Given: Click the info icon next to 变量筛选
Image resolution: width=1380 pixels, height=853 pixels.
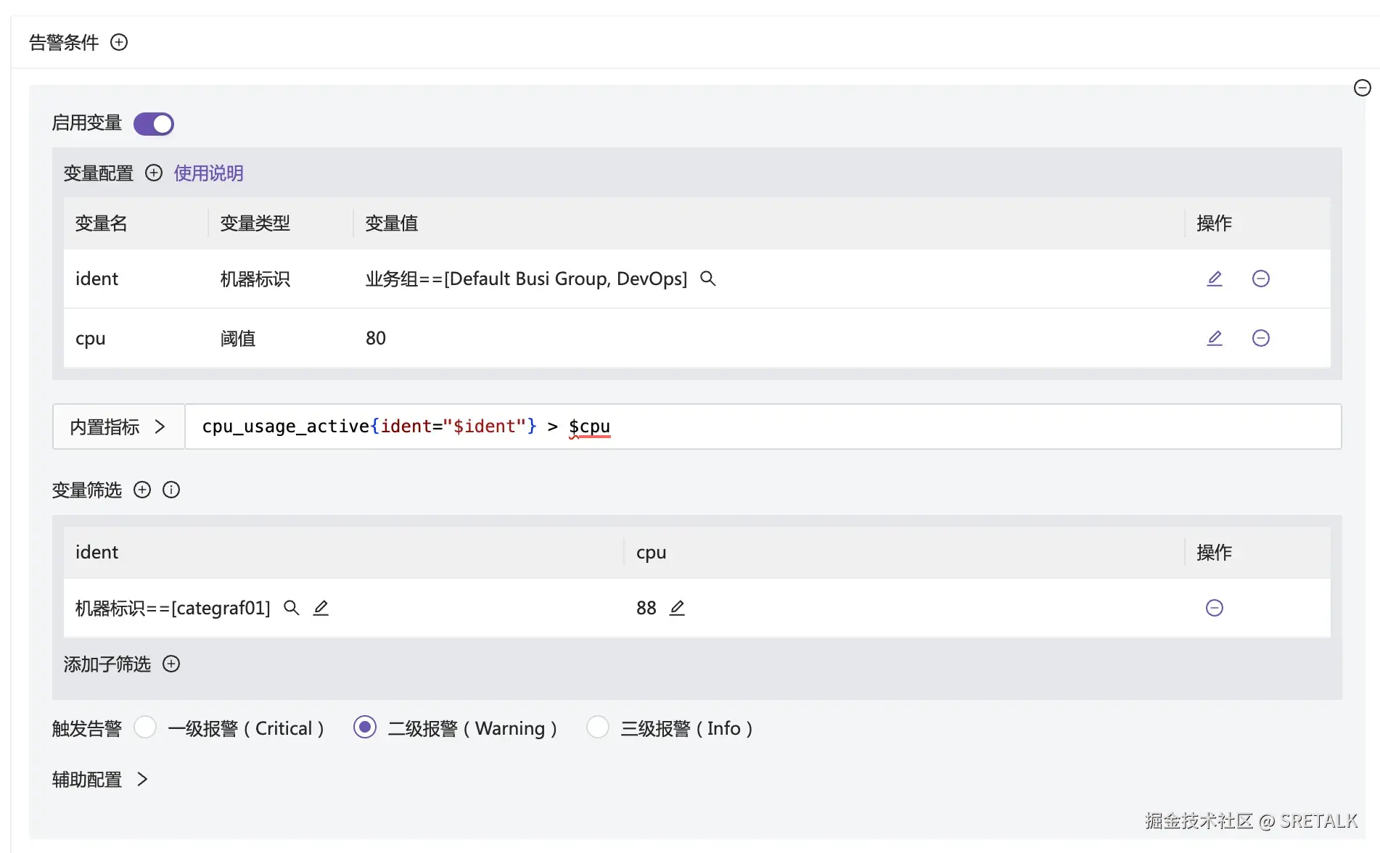Looking at the screenshot, I should [x=171, y=490].
